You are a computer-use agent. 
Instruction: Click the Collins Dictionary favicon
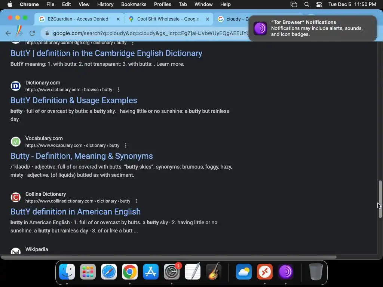16,197
